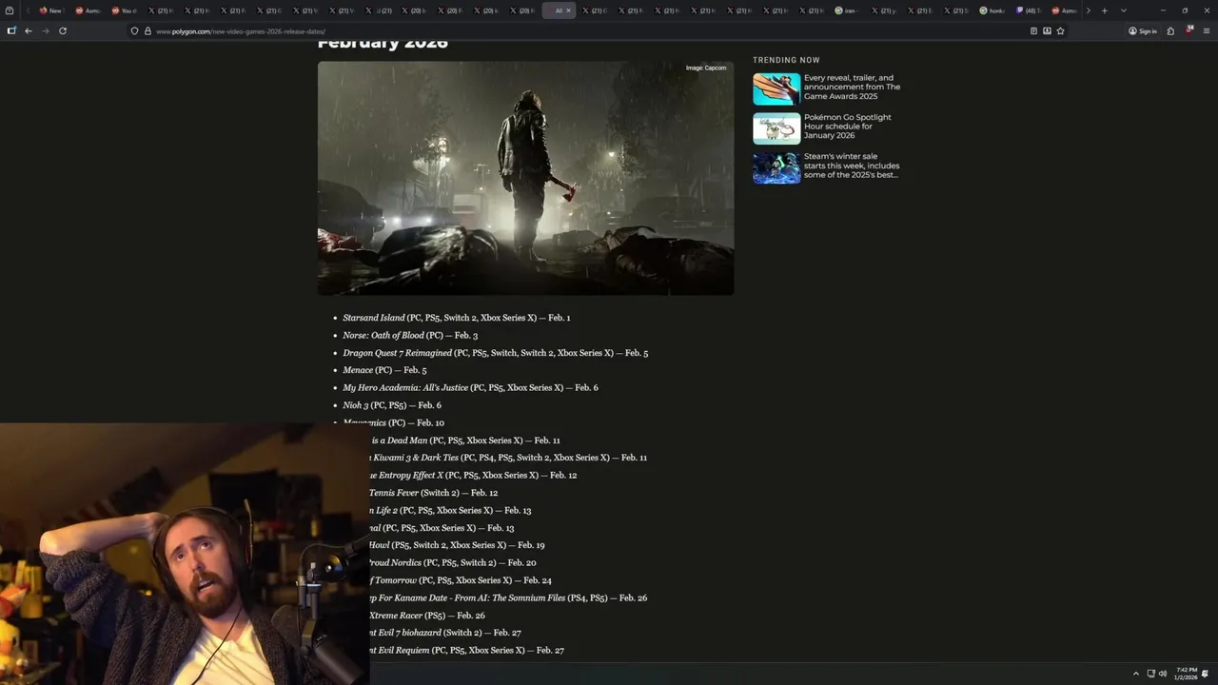Open the network status tray icon

pyautogui.click(x=1150, y=674)
